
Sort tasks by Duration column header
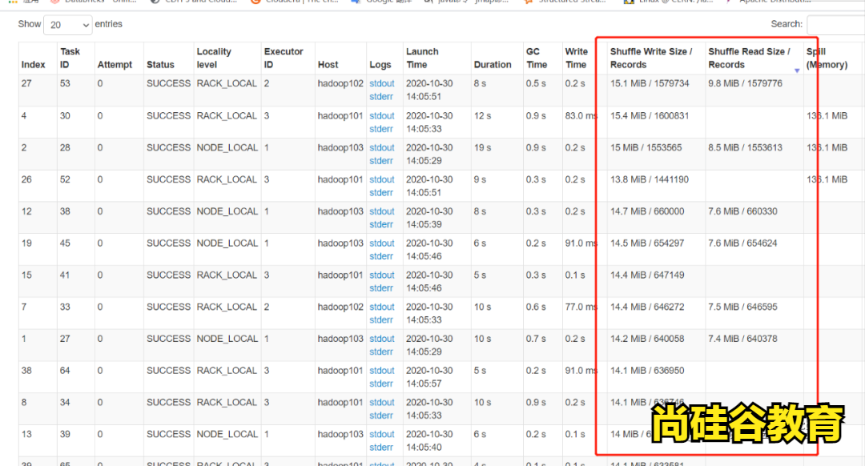(493, 65)
